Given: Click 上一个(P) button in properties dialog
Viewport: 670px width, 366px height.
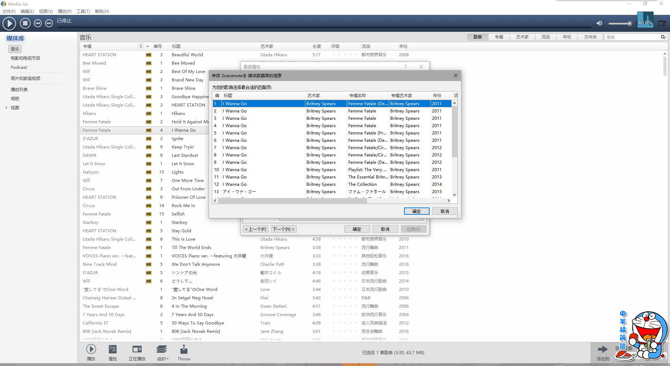Looking at the screenshot, I should click(255, 229).
